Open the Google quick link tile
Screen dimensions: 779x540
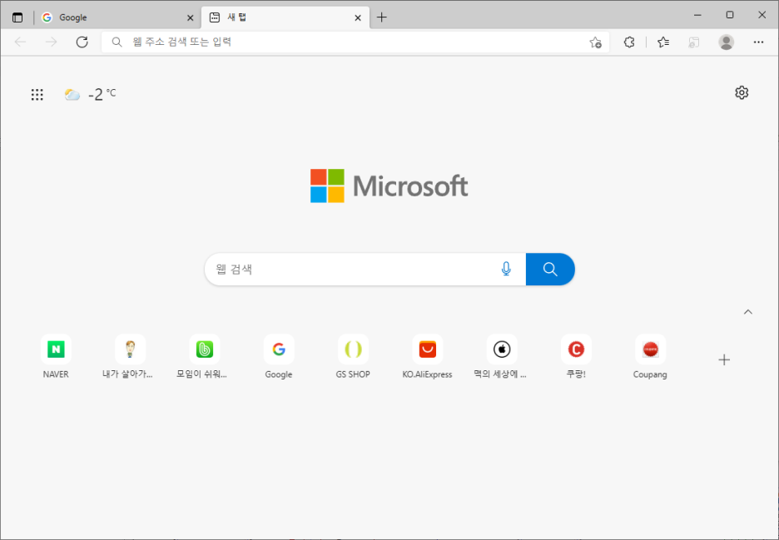click(279, 357)
